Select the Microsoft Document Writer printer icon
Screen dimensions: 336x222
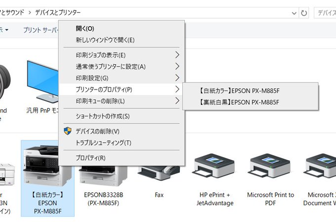pos(320,166)
